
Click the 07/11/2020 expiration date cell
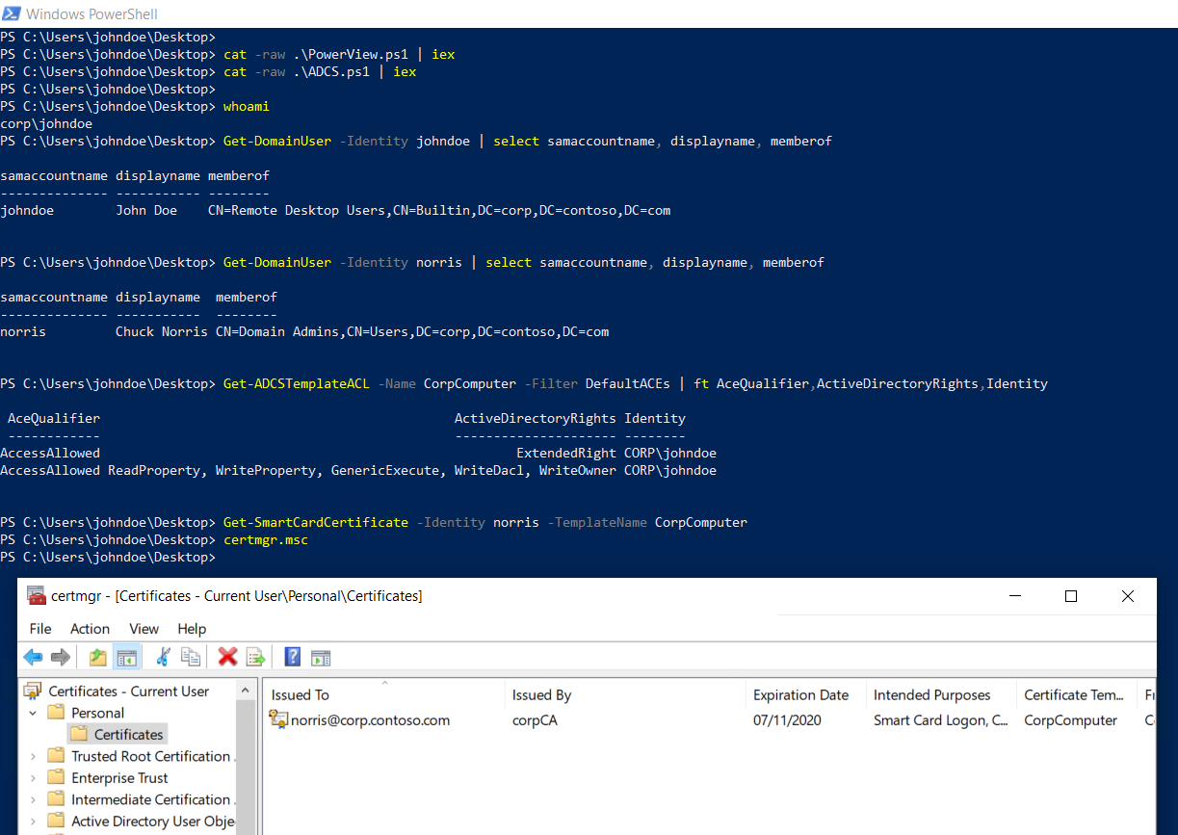point(787,719)
